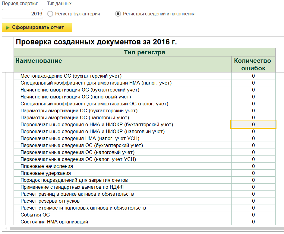Viewport: 284px width, 234px height.
Task: Click the Количество ошибок column header
Action: (x=253, y=64)
